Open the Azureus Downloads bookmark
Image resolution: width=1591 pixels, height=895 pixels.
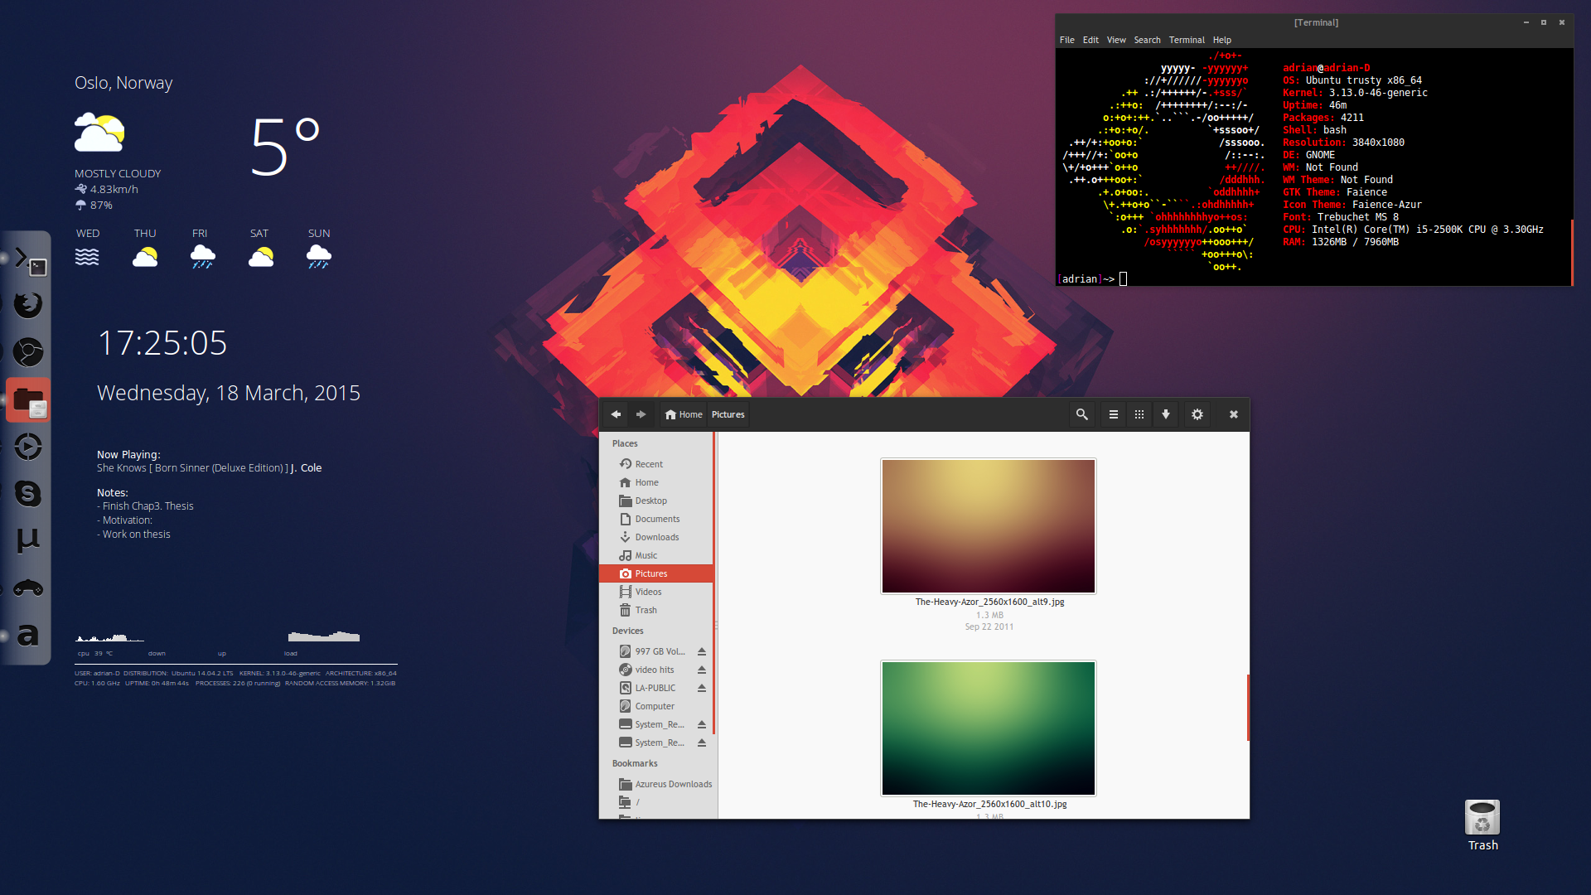[x=656, y=784]
